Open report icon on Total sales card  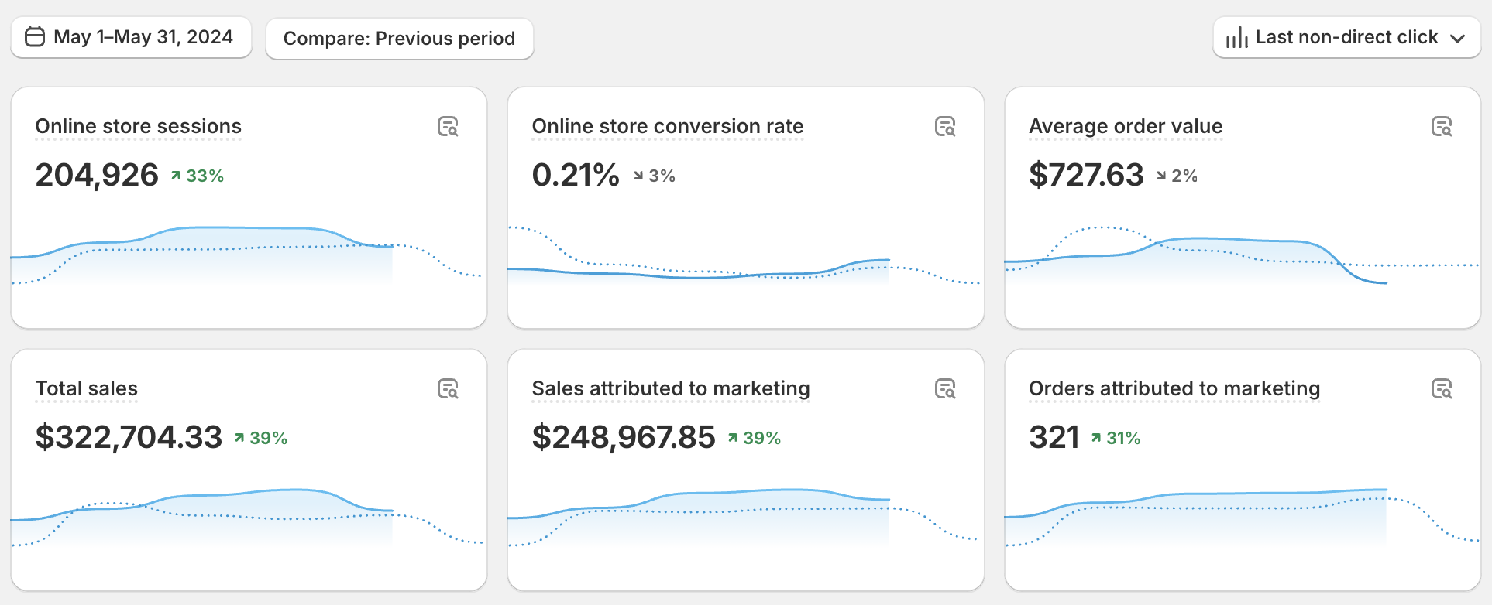click(448, 388)
